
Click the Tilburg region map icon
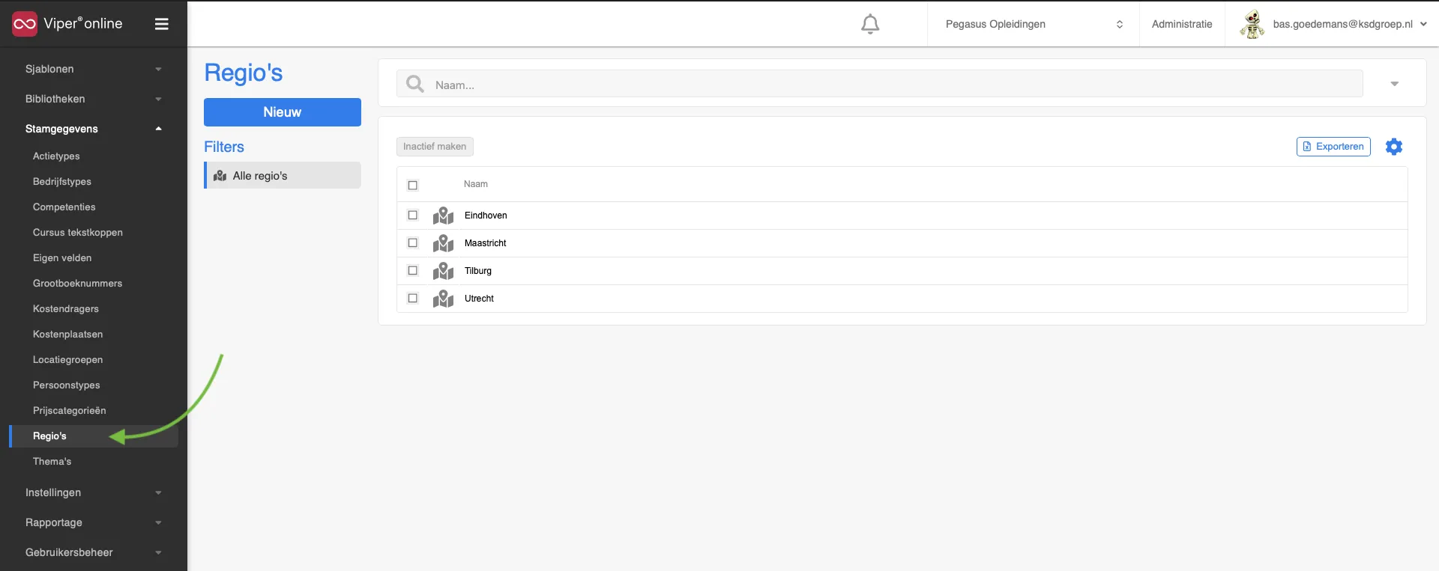443,271
